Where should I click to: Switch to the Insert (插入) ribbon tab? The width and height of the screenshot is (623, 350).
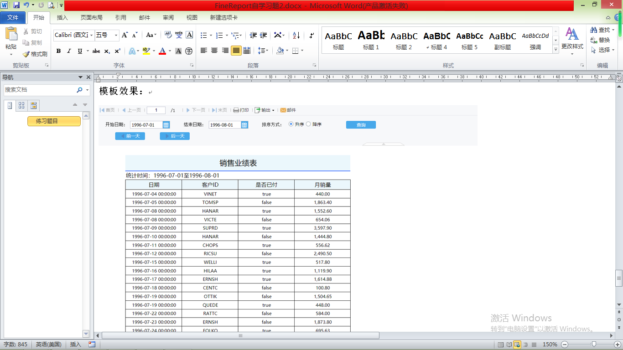pos(62,18)
